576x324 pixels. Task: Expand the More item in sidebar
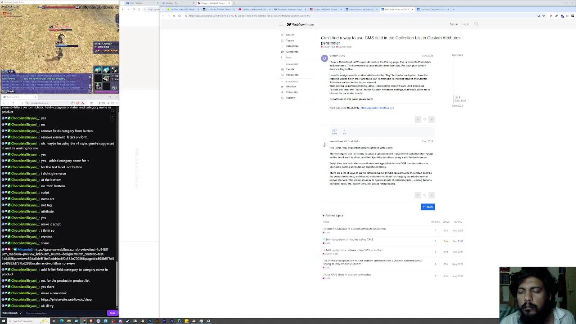point(288,58)
